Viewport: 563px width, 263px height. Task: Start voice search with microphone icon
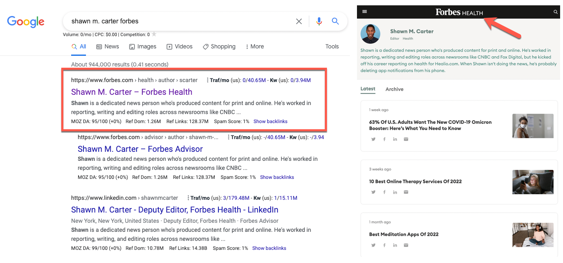[319, 21]
